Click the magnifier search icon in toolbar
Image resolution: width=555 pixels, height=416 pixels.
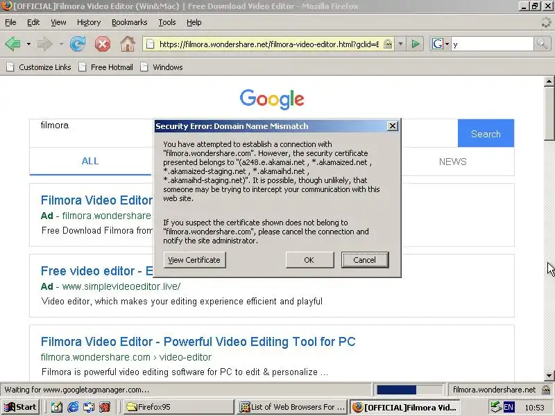coord(542,44)
